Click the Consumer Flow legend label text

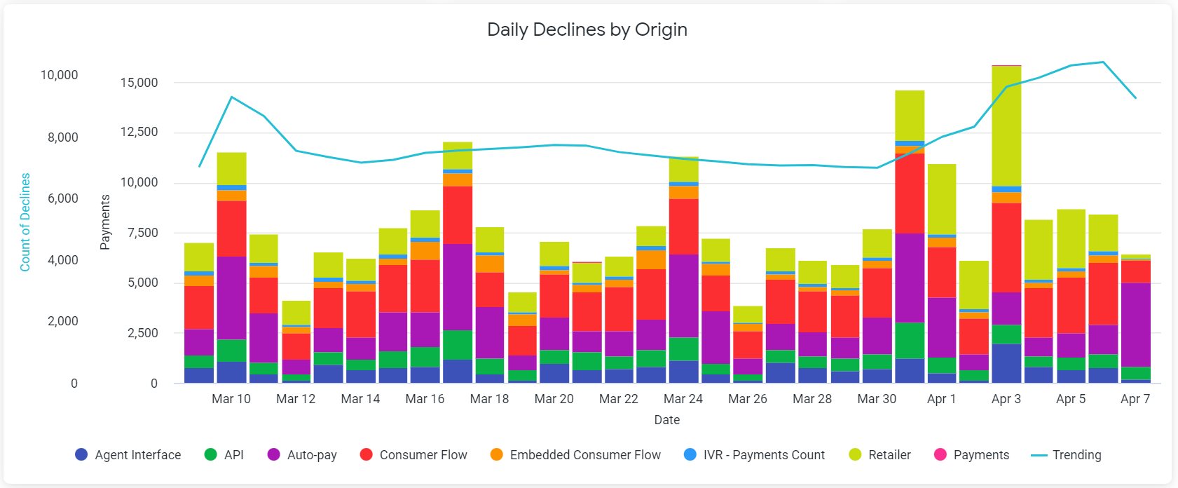(x=423, y=455)
